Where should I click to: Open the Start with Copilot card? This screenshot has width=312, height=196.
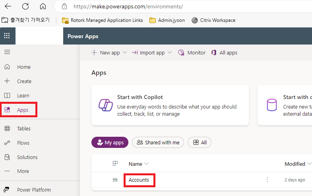pos(170,105)
